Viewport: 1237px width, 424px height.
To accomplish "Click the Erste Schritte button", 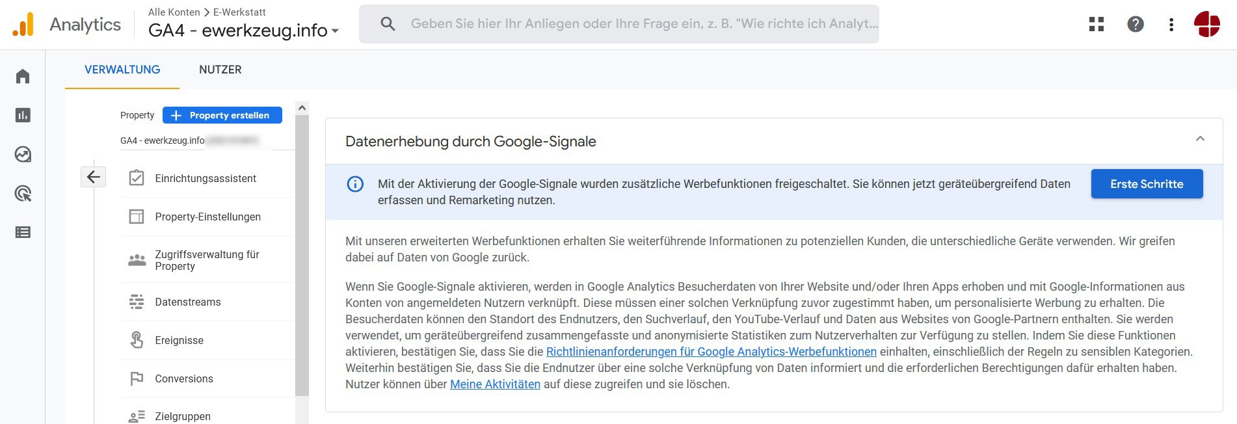I will pos(1147,184).
